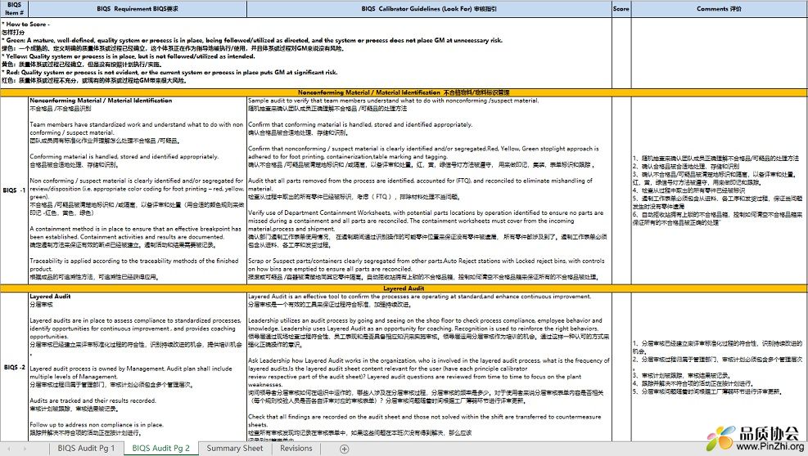Switch to the BIQS Audit Pg 1 tab
Screen dimensions: 808x456
[86, 449]
